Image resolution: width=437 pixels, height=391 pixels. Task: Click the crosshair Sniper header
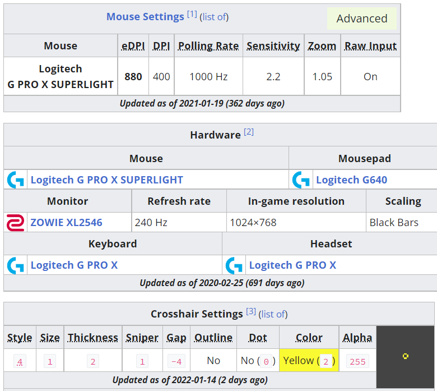[x=142, y=338]
